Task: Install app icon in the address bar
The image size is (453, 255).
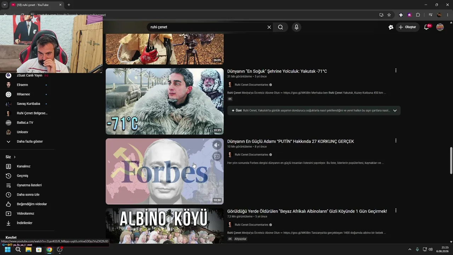Action: point(381,15)
